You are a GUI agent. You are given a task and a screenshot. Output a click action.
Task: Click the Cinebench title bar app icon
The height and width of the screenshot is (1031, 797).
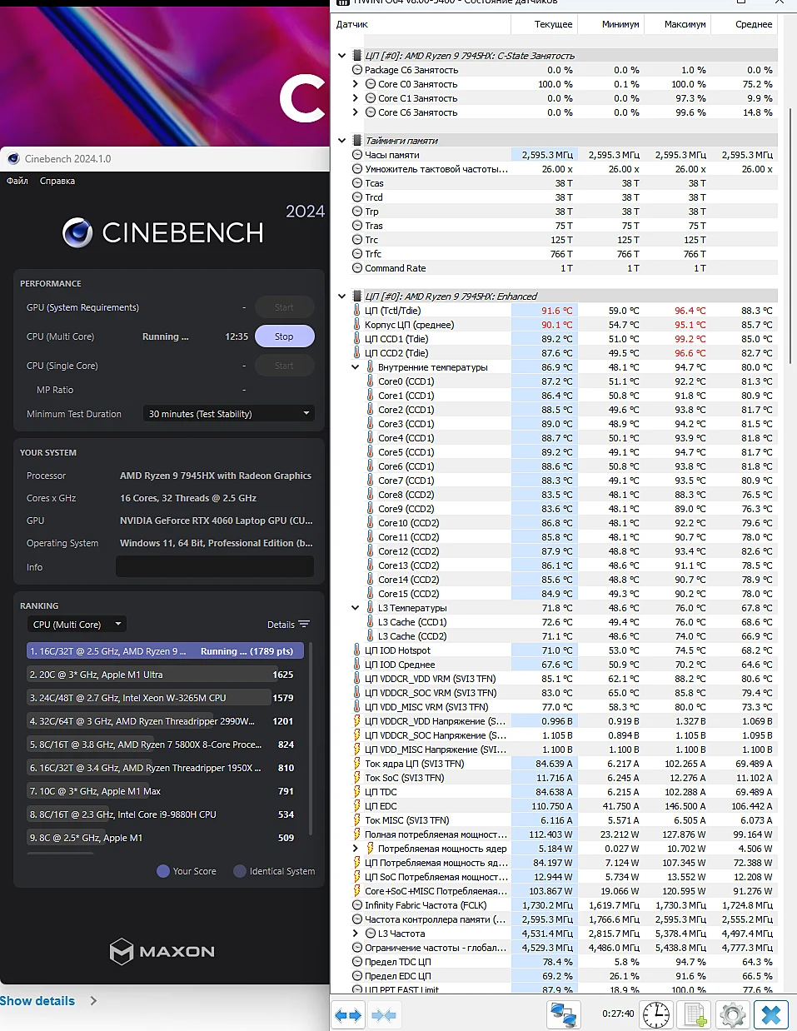[13, 158]
